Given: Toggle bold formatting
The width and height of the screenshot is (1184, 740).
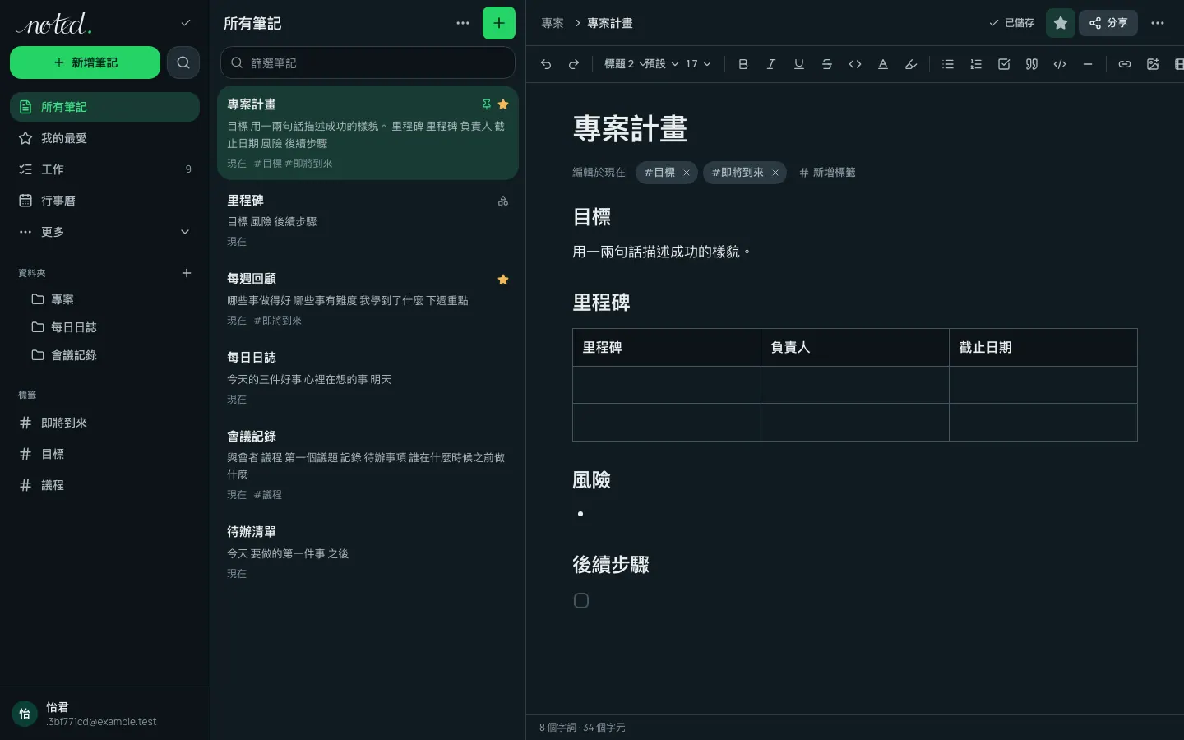Looking at the screenshot, I should point(743,64).
